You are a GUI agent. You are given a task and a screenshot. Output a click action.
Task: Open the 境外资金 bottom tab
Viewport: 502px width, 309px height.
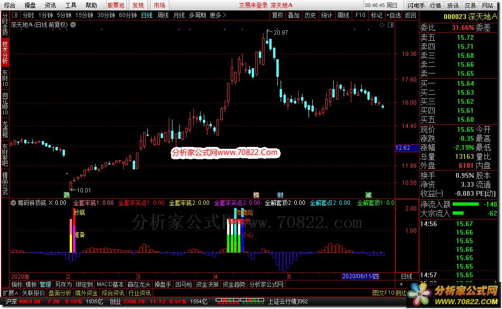86,293
